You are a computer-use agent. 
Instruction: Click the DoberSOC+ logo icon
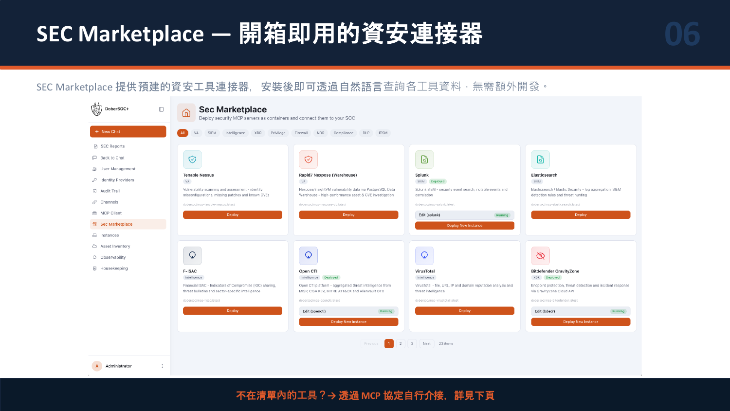tap(96, 109)
